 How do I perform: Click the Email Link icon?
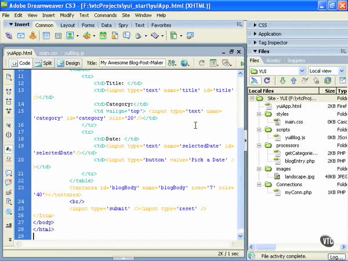[21, 36]
